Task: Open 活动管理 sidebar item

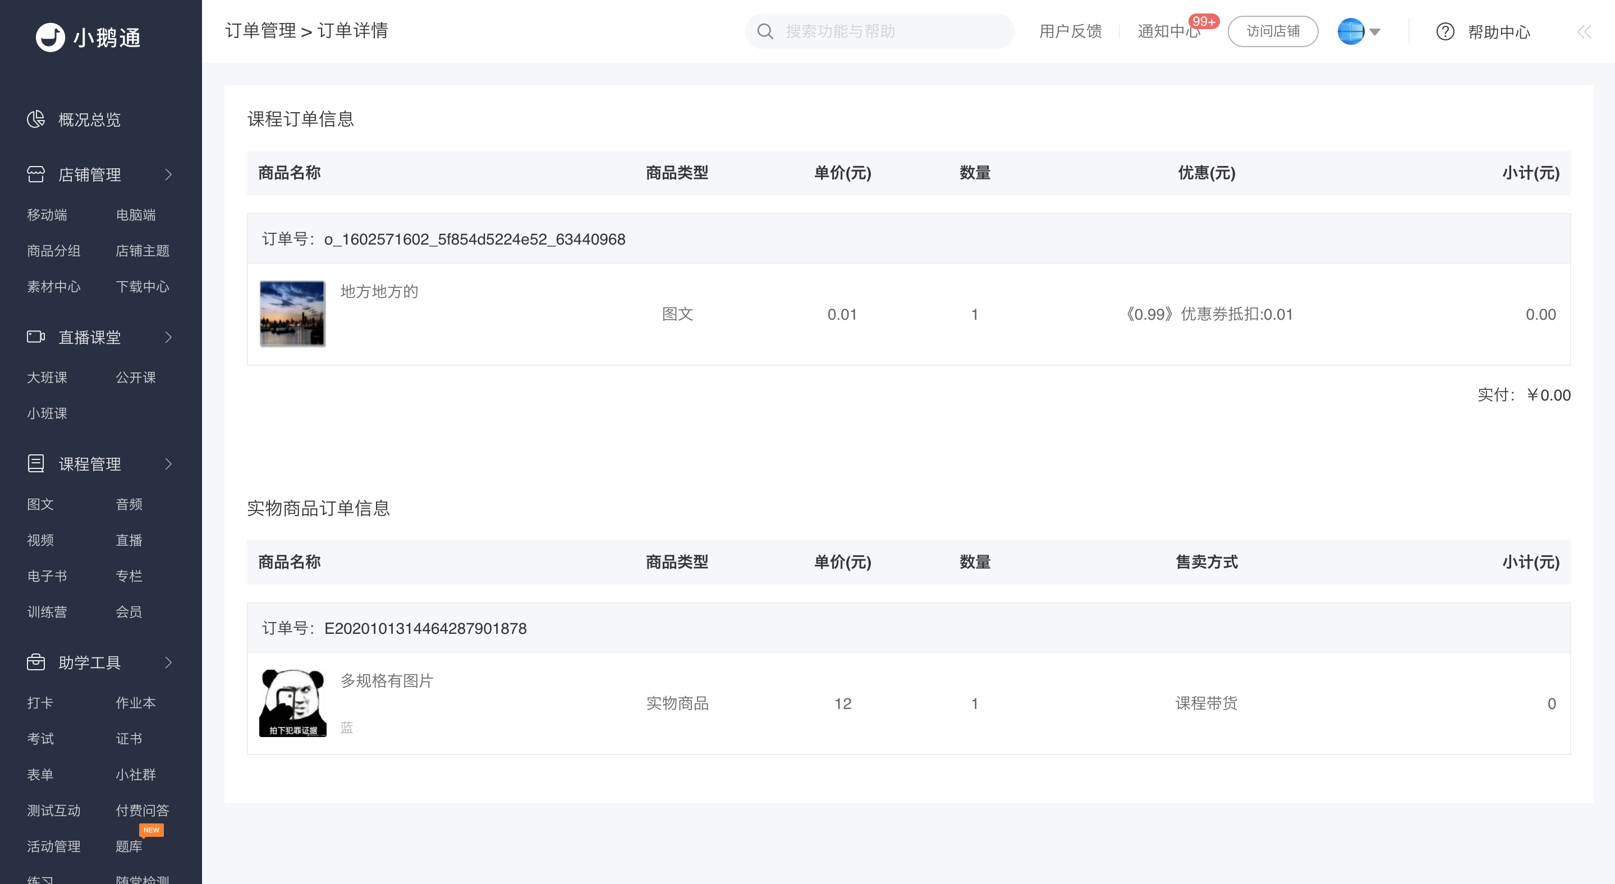Action: coord(54,846)
